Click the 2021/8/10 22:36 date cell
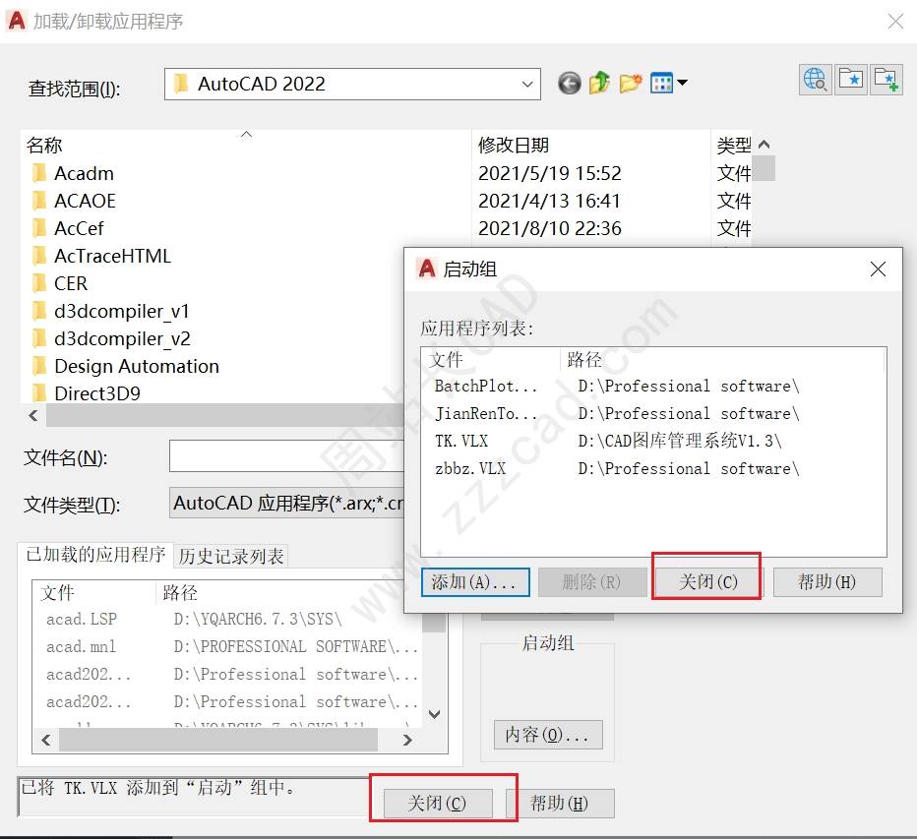Screen dimensions: 917x839 [x=550, y=228]
